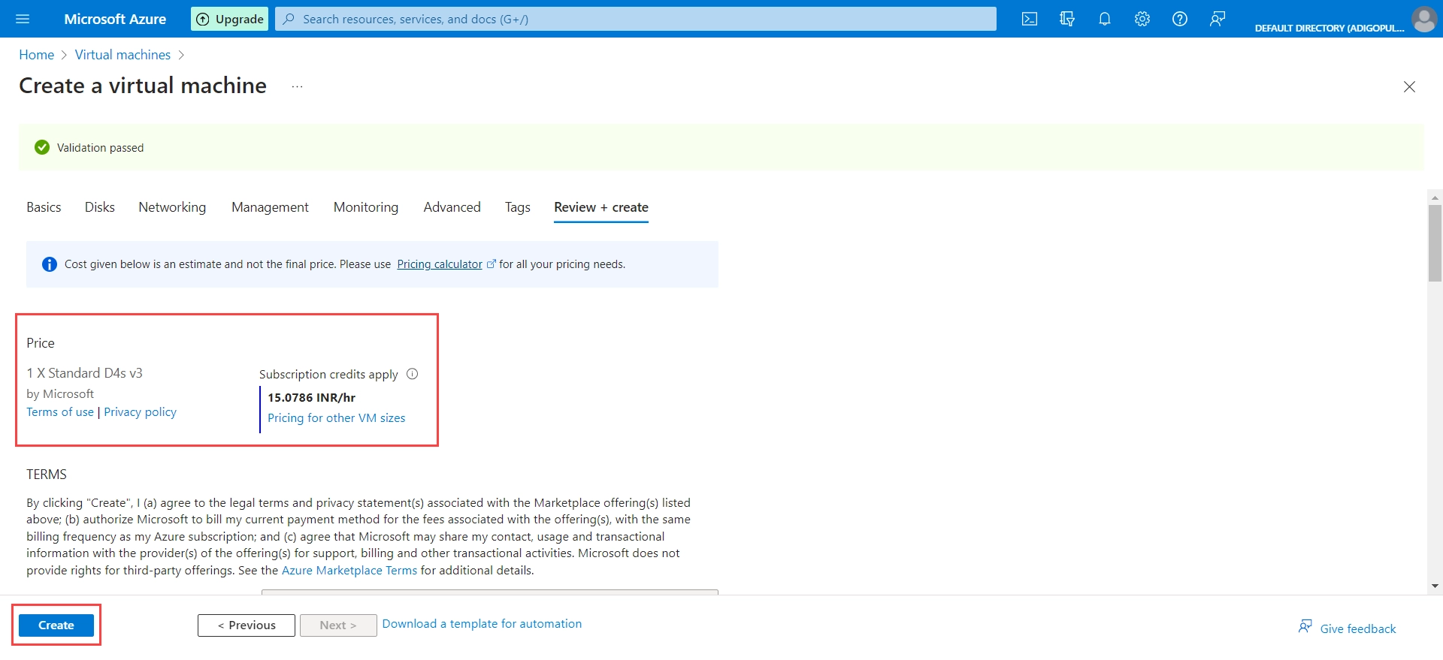Click the breadcrumb chevron after Virtual machines
The width and height of the screenshot is (1443, 660).
click(181, 55)
